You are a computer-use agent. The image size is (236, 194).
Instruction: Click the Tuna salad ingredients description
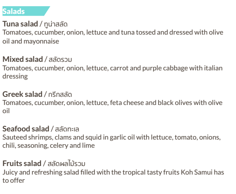[113, 37]
